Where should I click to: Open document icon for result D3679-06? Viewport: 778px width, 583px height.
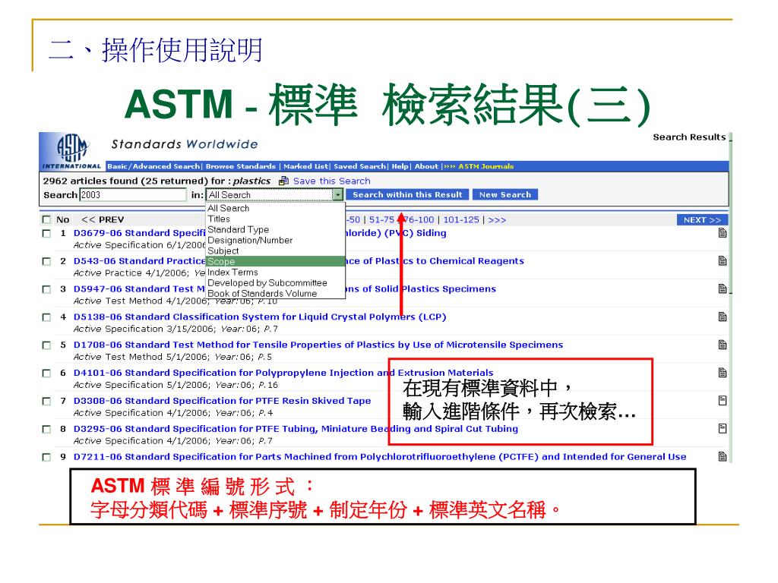click(723, 233)
